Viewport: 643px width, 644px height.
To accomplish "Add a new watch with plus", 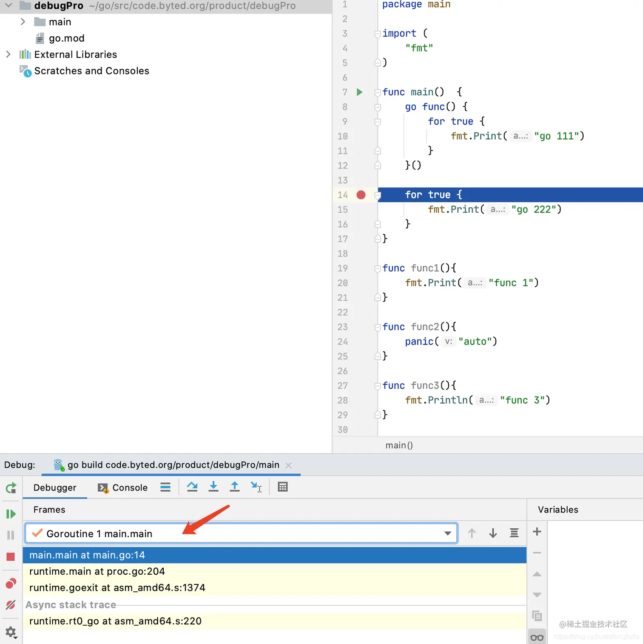I will [537, 532].
